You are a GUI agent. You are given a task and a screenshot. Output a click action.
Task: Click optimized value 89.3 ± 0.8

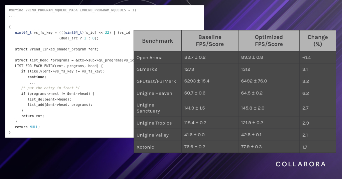click(252, 57)
